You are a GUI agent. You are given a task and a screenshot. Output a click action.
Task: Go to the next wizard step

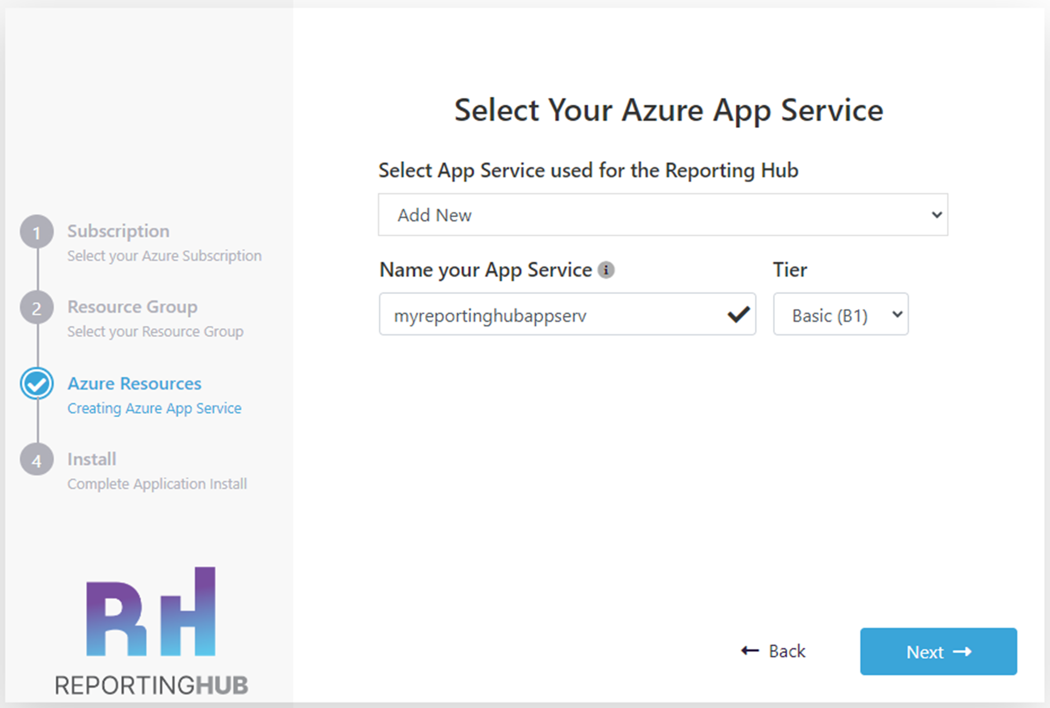click(x=938, y=652)
